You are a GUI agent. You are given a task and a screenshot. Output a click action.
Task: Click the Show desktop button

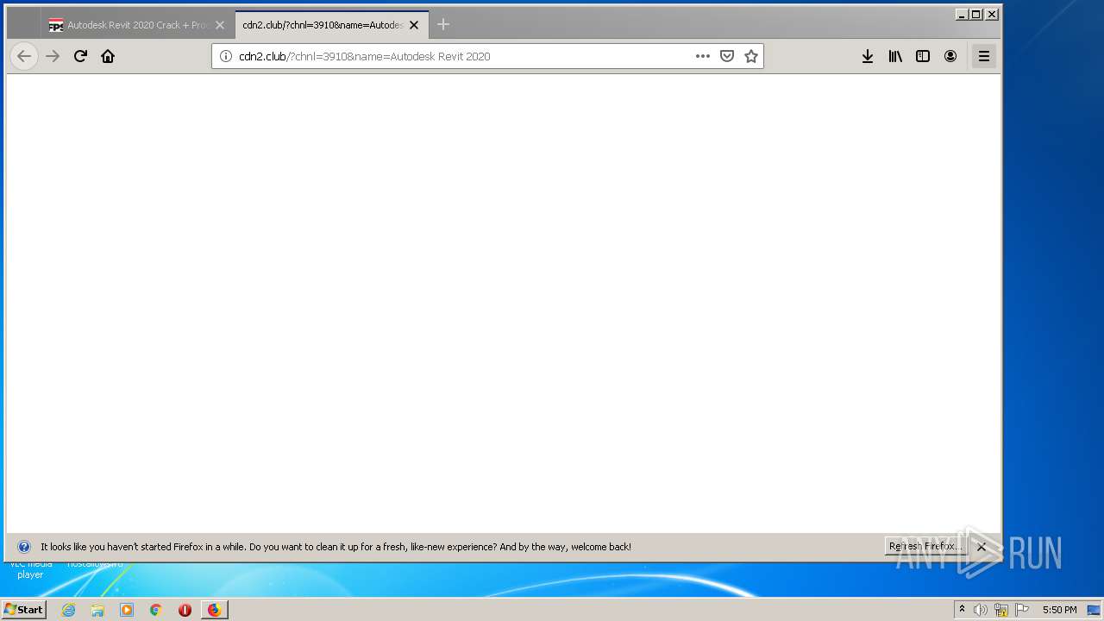pyautogui.click(x=1095, y=610)
